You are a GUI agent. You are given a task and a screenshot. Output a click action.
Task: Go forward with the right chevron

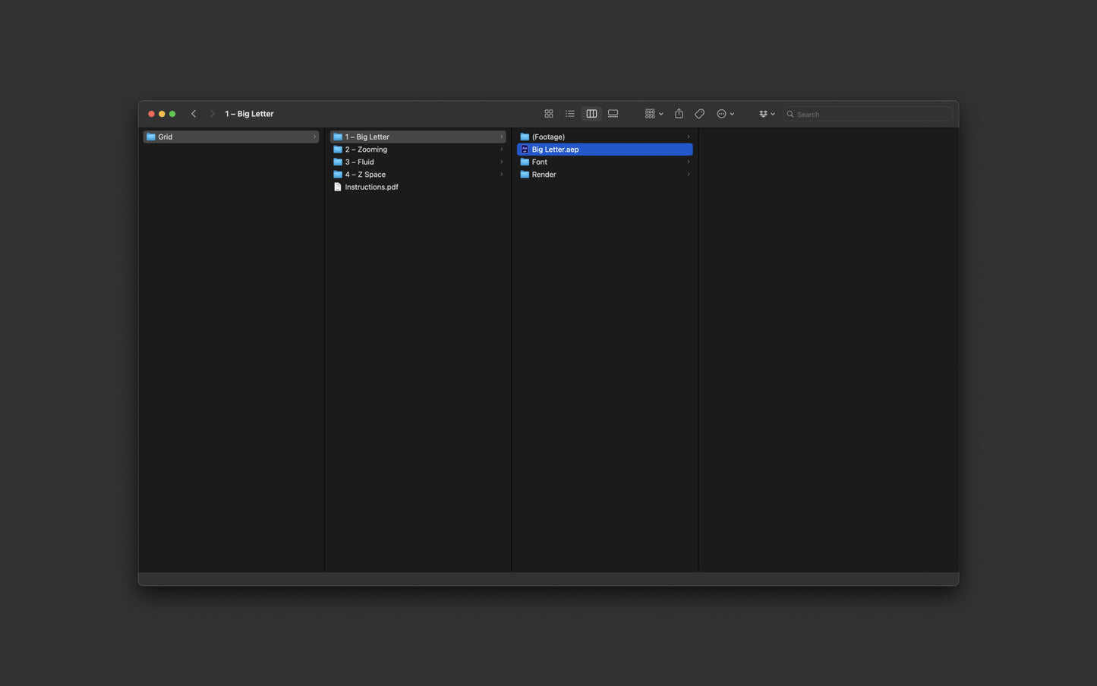click(x=212, y=114)
